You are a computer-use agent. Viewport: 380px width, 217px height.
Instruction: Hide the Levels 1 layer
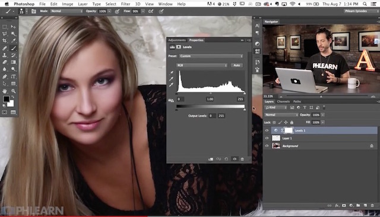(x=267, y=130)
